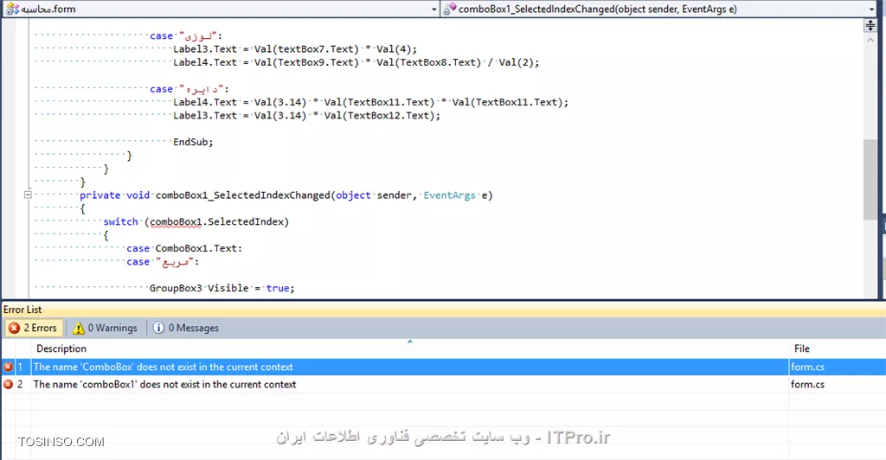Collapse the comboBox1_SelectedIndexChanged method outline
This screenshot has height=460, width=886.
(27, 195)
